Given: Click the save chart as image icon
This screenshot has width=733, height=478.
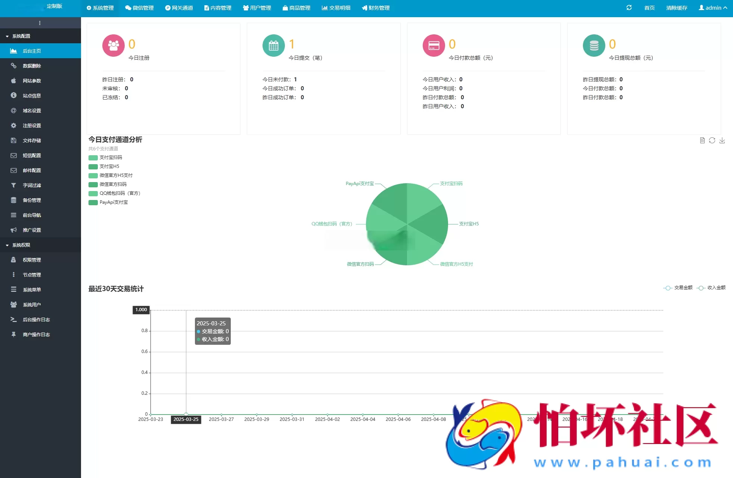Looking at the screenshot, I should pos(722,140).
